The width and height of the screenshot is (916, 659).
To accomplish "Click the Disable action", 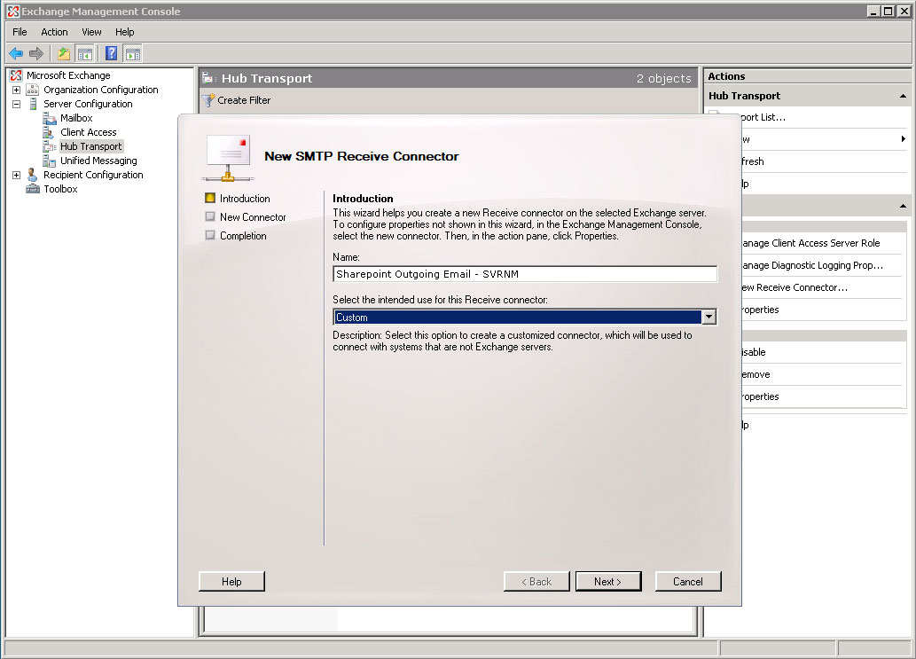I will click(x=754, y=352).
